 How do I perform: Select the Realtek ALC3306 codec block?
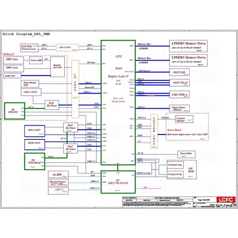point(58,67)
